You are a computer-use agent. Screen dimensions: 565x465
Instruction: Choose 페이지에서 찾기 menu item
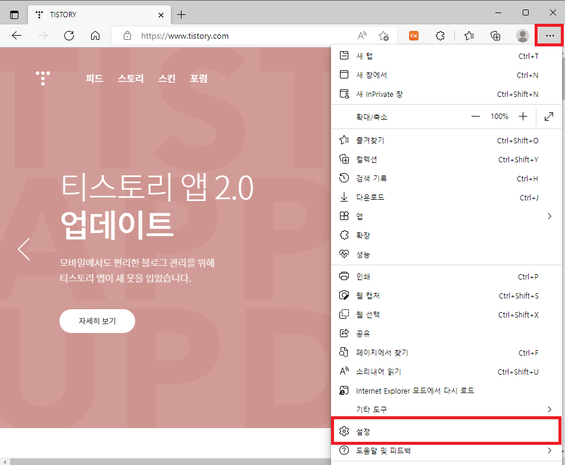pos(446,353)
